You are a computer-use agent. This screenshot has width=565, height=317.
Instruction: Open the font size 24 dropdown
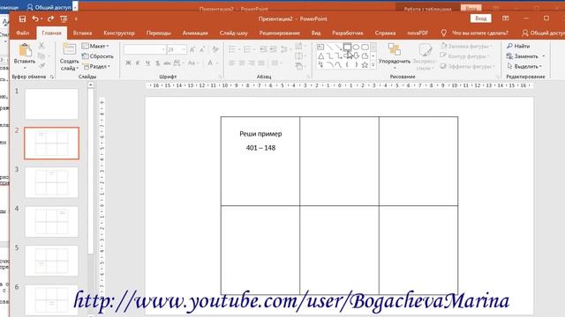(184, 49)
